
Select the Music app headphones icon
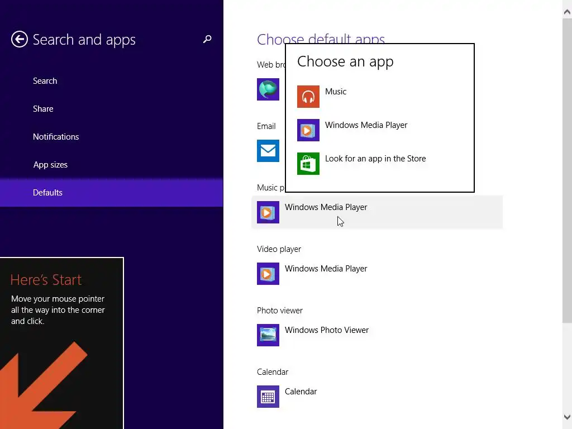[x=308, y=96]
